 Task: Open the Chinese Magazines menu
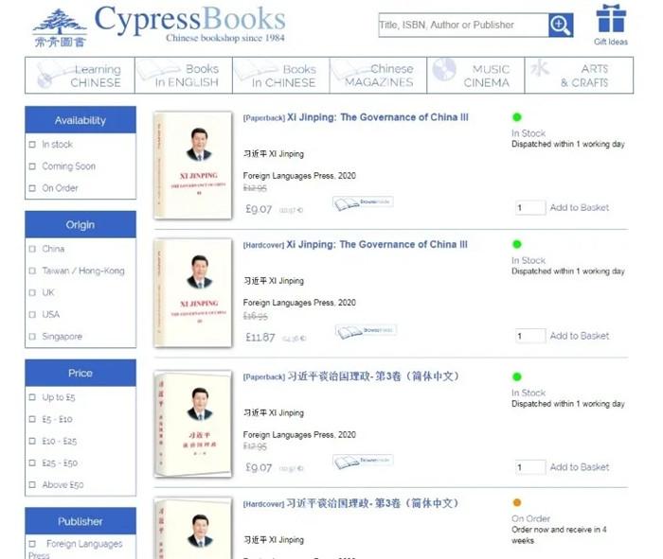click(379, 75)
